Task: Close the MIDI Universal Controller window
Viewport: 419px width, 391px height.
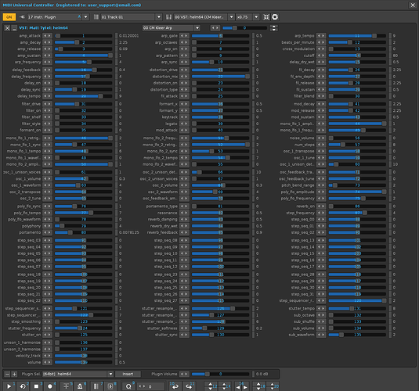Action: tap(413, 5)
